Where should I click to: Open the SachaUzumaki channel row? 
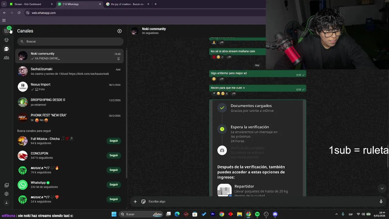(70, 71)
